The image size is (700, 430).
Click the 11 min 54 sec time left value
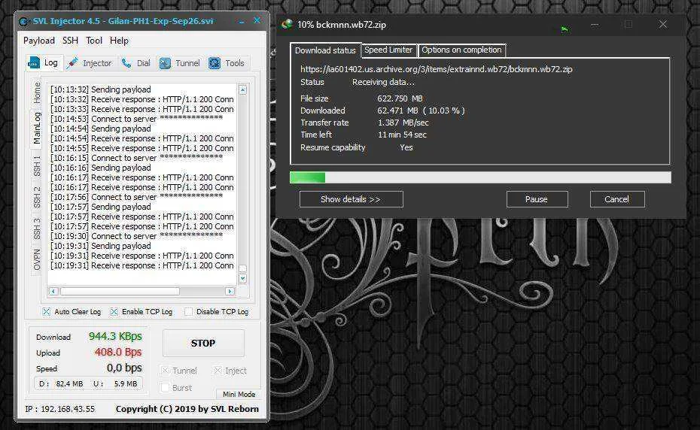tap(402, 135)
